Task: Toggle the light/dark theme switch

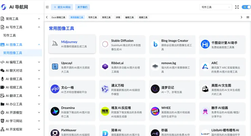Action: click(246, 7)
